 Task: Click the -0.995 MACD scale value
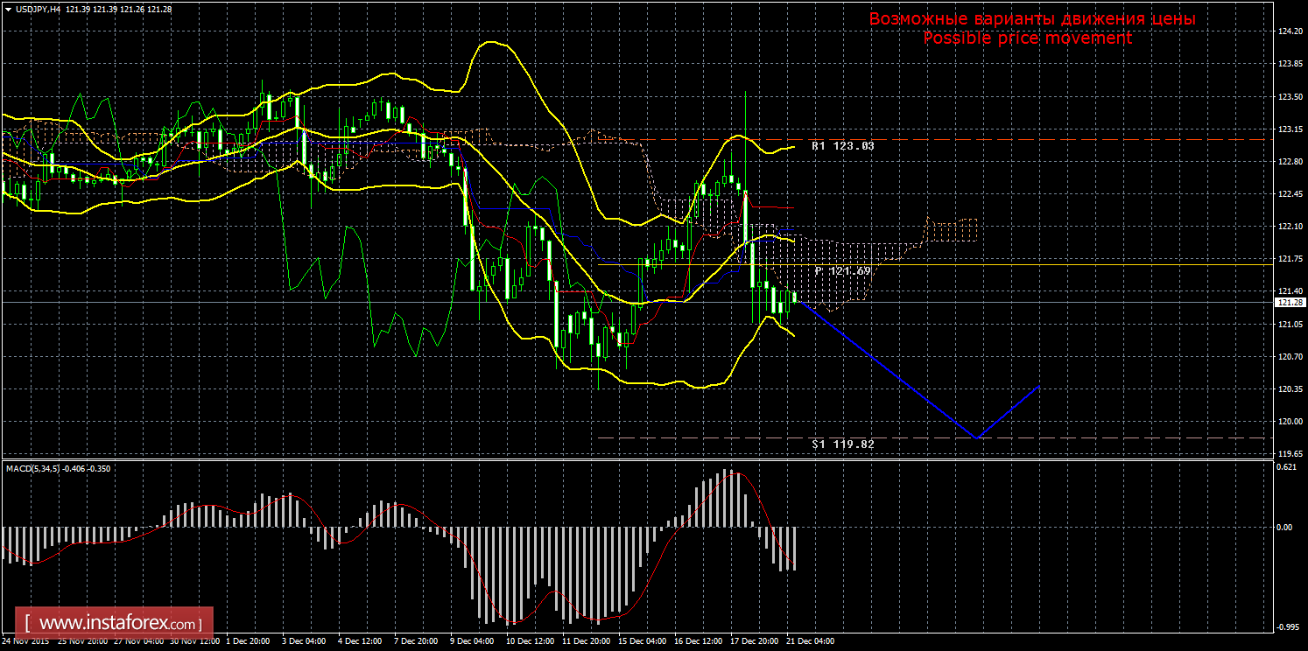1285,626
